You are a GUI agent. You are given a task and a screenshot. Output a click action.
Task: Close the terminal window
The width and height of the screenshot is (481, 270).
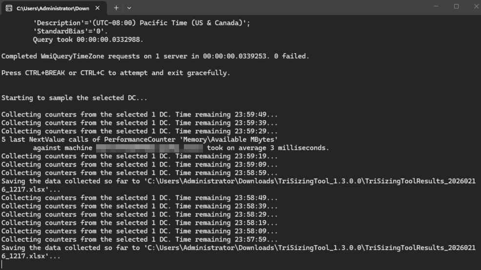point(476,7)
